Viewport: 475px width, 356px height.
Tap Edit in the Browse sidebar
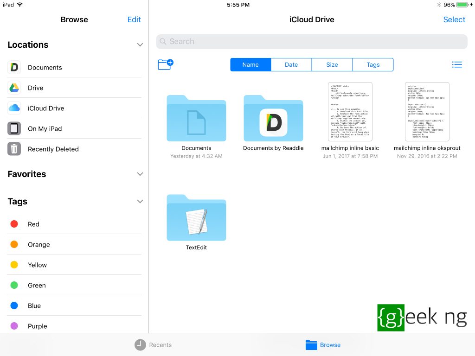(134, 19)
